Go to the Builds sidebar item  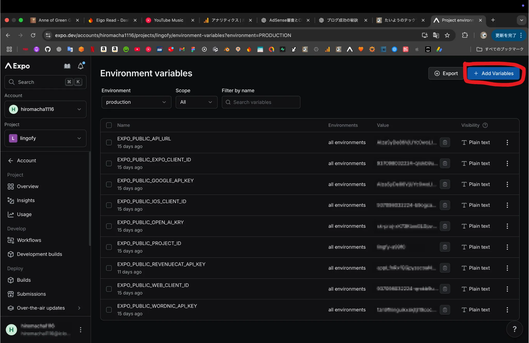pyautogui.click(x=24, y=280)
